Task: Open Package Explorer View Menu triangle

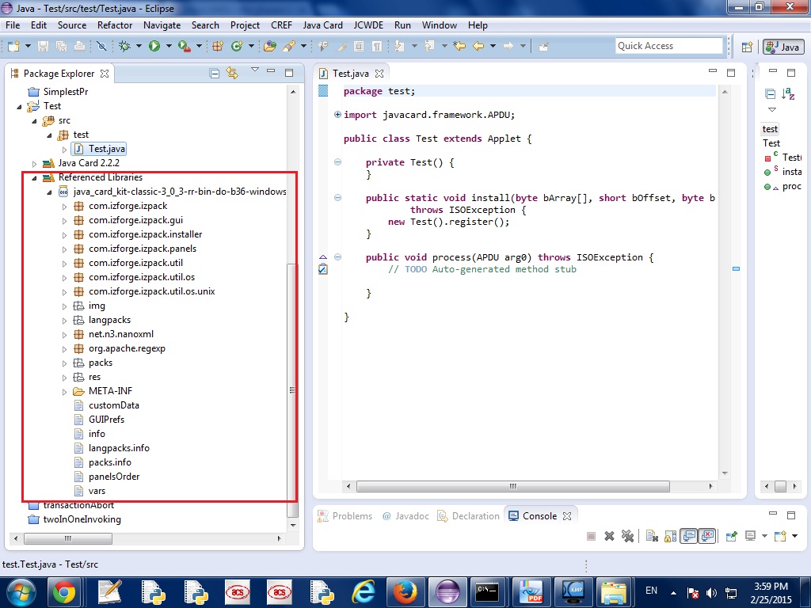Action: pos(254,70)
